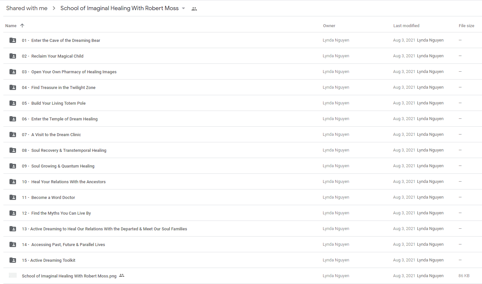Click the Aug 3, 2021 date in the PNG file row
This screenshot has height=284, width=482.
point(404,275)
